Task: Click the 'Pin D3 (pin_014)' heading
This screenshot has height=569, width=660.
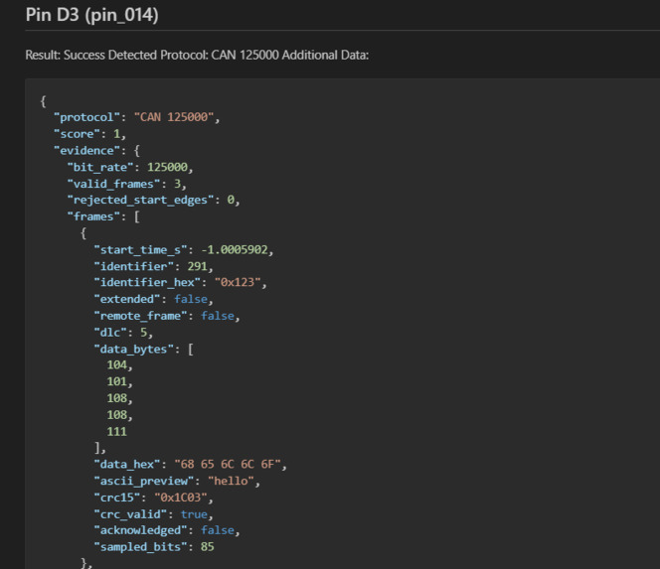Action: (x=91, y=15)
